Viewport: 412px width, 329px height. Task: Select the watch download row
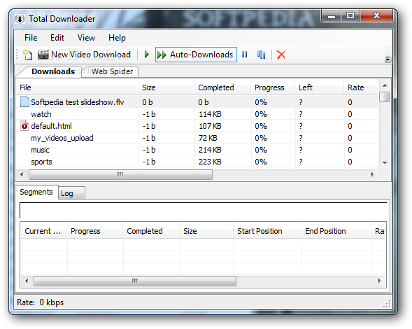[x=197, y=114]
